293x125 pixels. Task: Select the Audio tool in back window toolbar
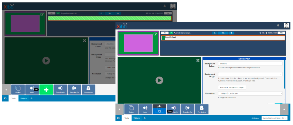(32, 90)
